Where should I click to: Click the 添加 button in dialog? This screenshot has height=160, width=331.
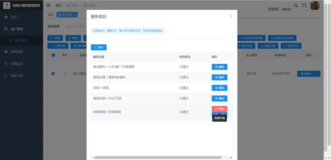coord(99,47)
